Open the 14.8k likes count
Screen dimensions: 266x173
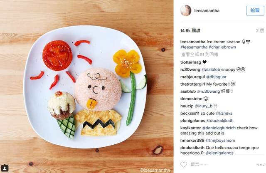point(190,30)
